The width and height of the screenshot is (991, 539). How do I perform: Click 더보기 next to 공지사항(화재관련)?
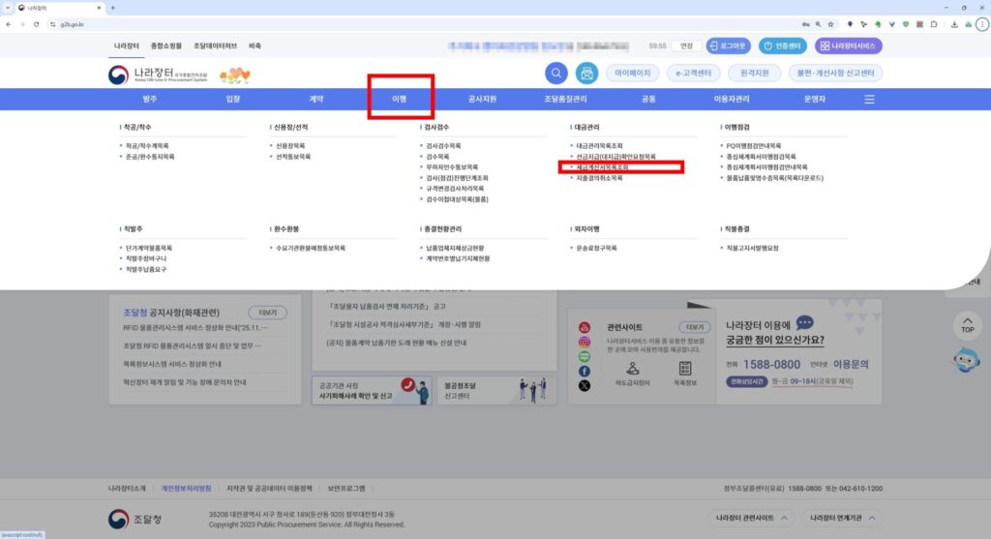pos(267,313)
